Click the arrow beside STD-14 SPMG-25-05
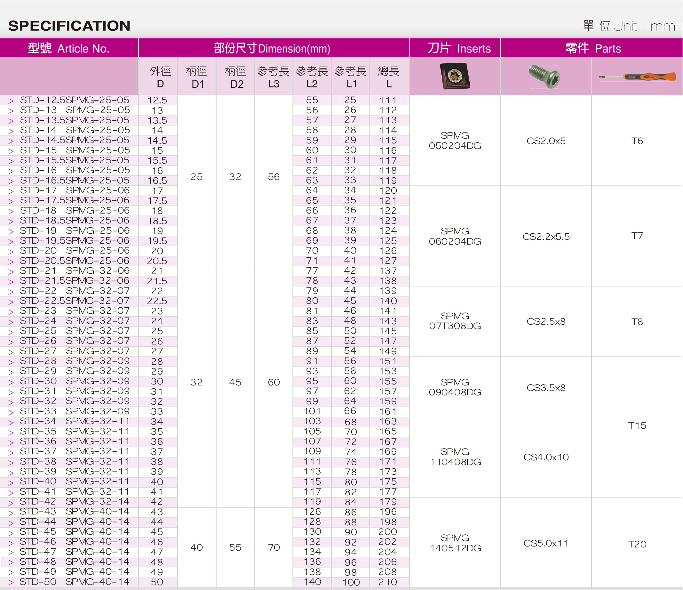Screen dimensions: 683x590 click(x=11, y=131)
